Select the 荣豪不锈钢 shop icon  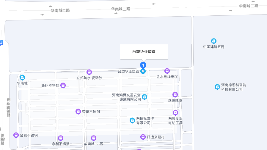(x=78, y=112)
